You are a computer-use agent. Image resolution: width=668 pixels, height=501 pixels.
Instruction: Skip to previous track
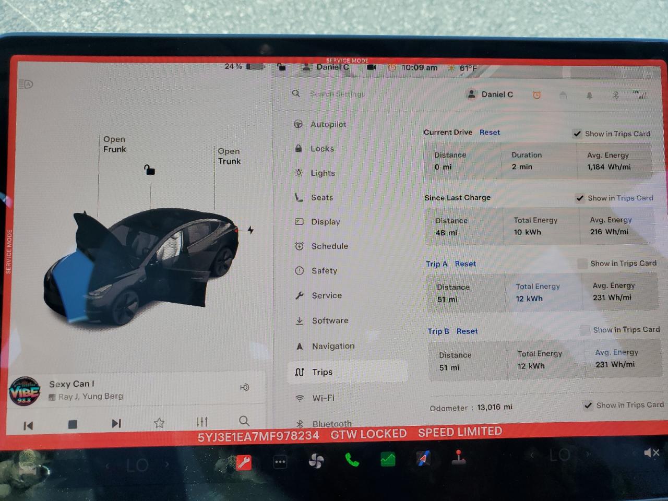[x=28, y=426]
